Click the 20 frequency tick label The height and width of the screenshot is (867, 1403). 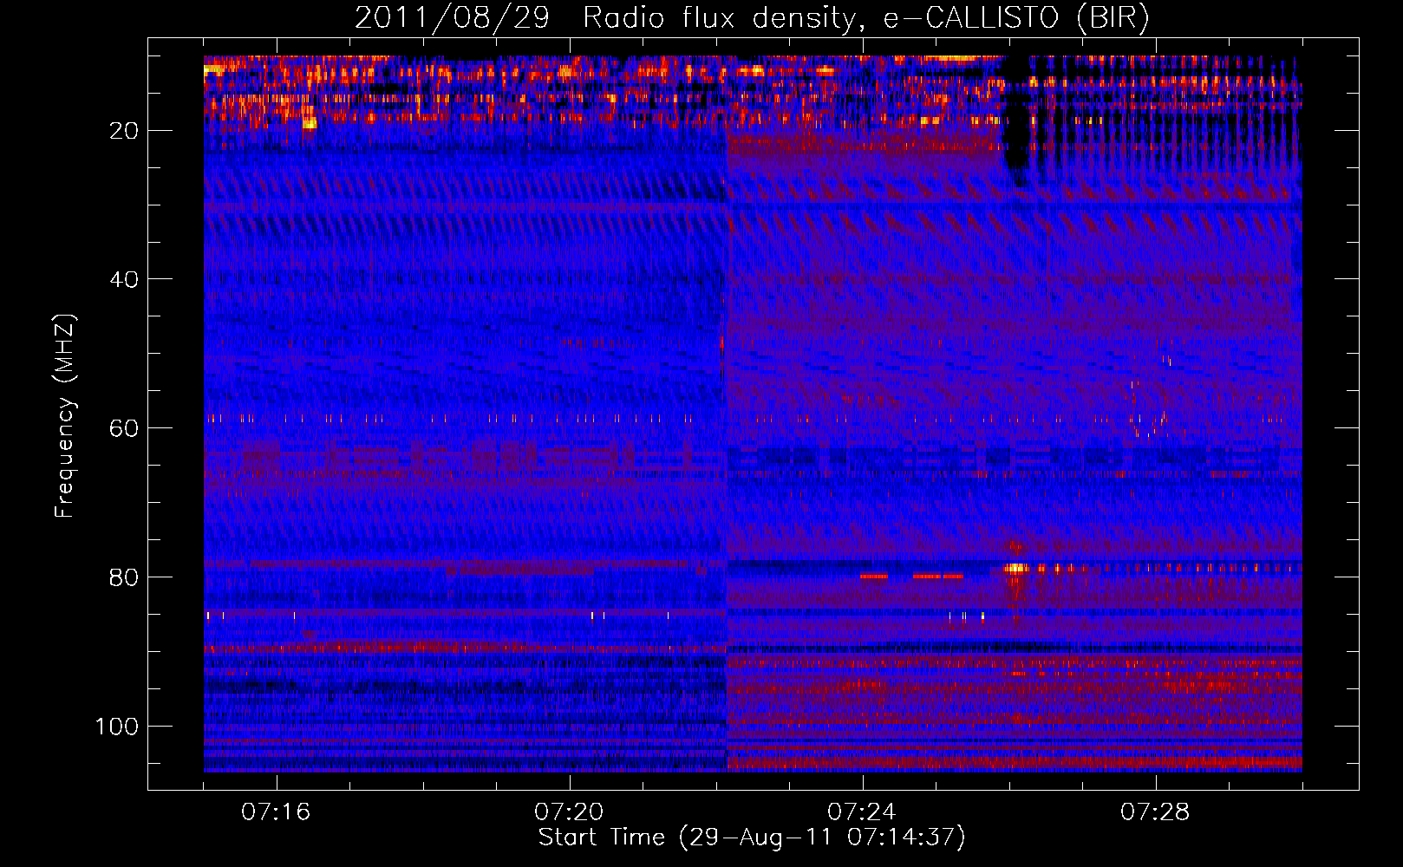(x=124, y=131)
